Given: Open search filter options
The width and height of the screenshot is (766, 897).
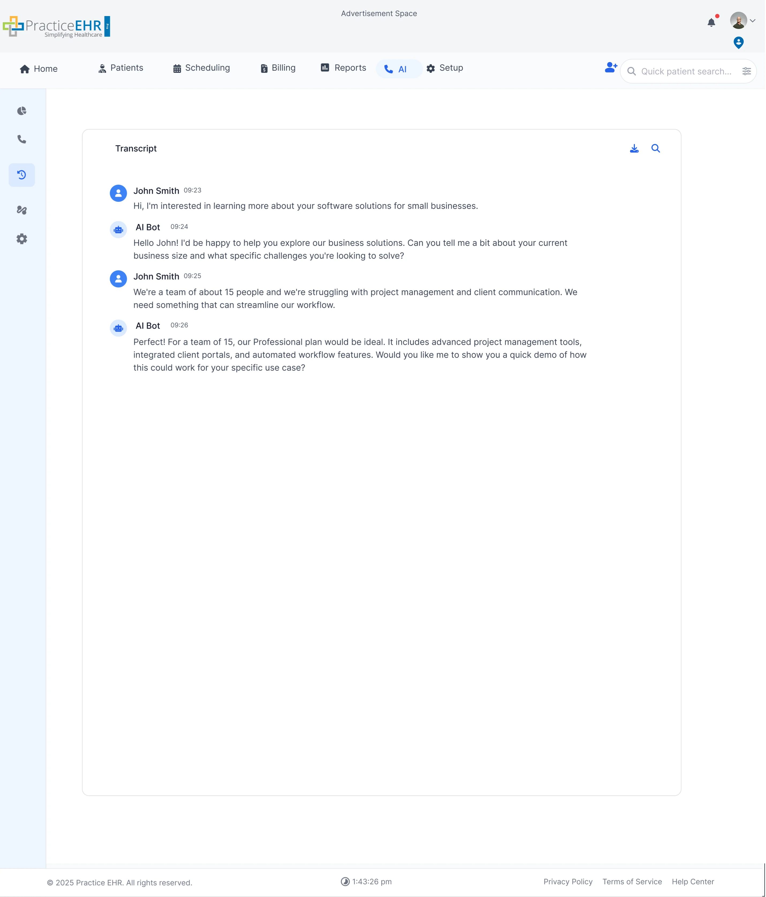Looking at the screenshot, I should pyautogui.click(x=746, y=71).
